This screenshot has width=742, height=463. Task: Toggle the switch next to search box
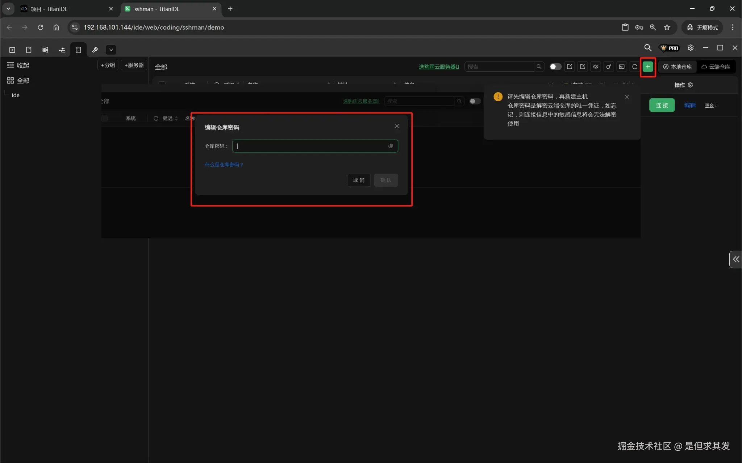pos(555,67)
